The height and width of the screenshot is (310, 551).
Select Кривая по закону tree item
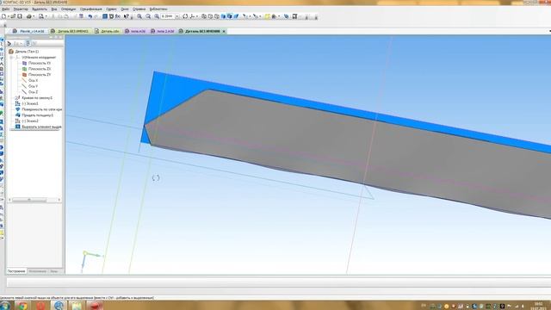[37, 97]
